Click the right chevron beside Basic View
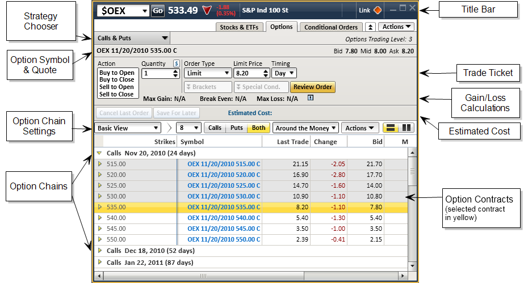Viewport: 528px width, 283px height. [169, 128]
